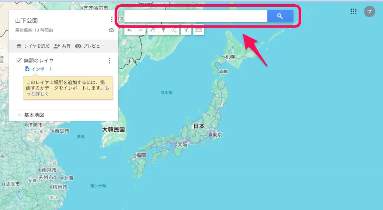Select the hand pan tool
383x210 pixels.
tap(153, 31)
